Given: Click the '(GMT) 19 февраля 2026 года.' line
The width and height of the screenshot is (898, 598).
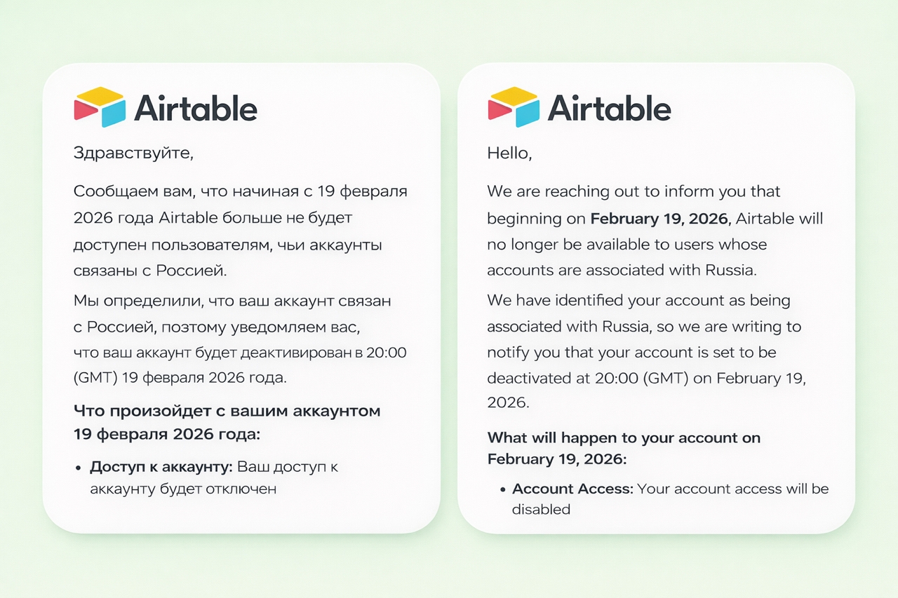Looking at the screenshot, I should (x=180, y=379).
